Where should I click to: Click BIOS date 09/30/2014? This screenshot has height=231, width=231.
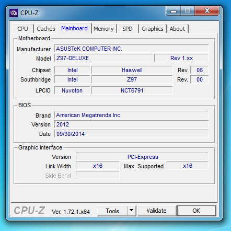pos(132,134)
